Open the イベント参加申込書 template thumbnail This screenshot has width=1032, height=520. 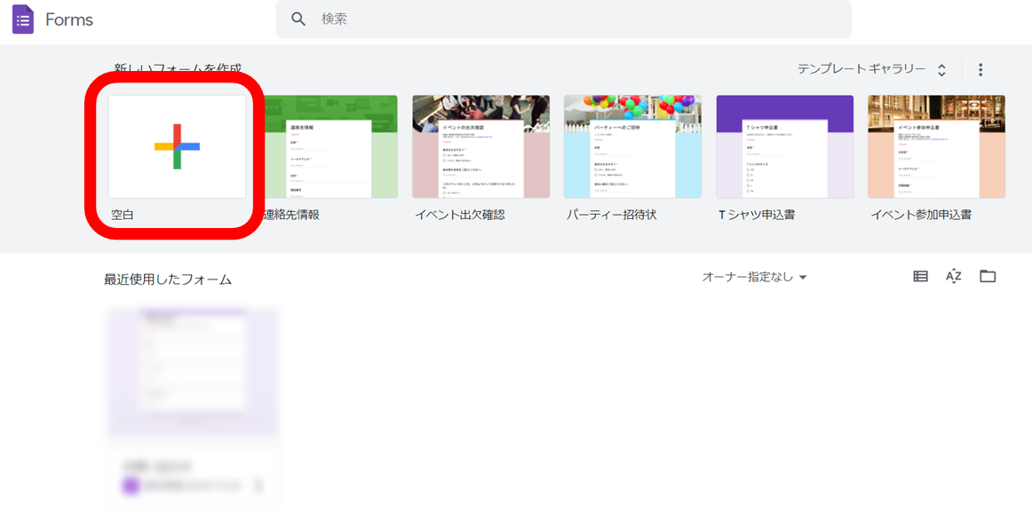tap(937, 146)
